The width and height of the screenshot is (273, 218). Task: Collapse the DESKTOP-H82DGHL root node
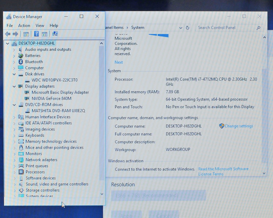pos(8,44)
